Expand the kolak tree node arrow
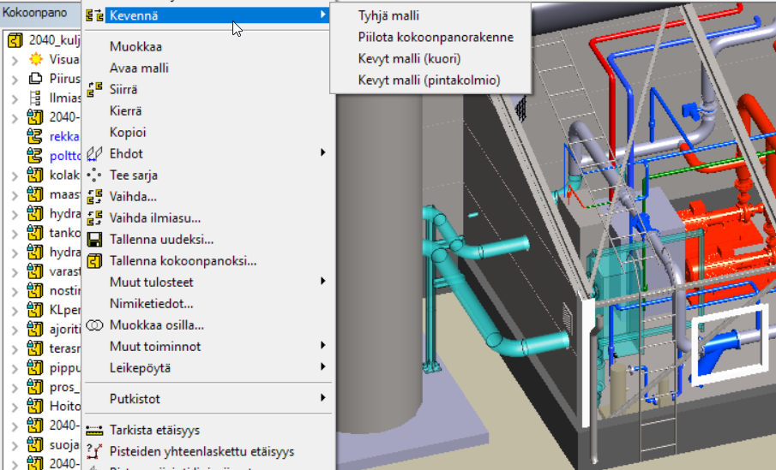The height and width of the screenshot is (470, 776). (x=15, y=176)
